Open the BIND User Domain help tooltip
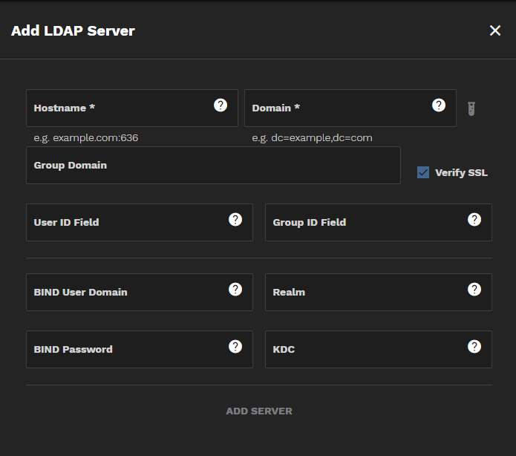This screenshot has width=516, height=456. click(x=235, y=289)
